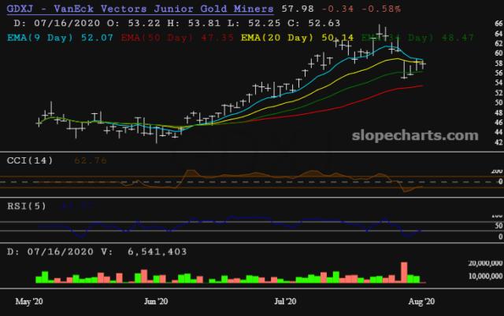Select the high price H: 53.81
Viewport: 504px width, 316px height.
pos(194,23)
